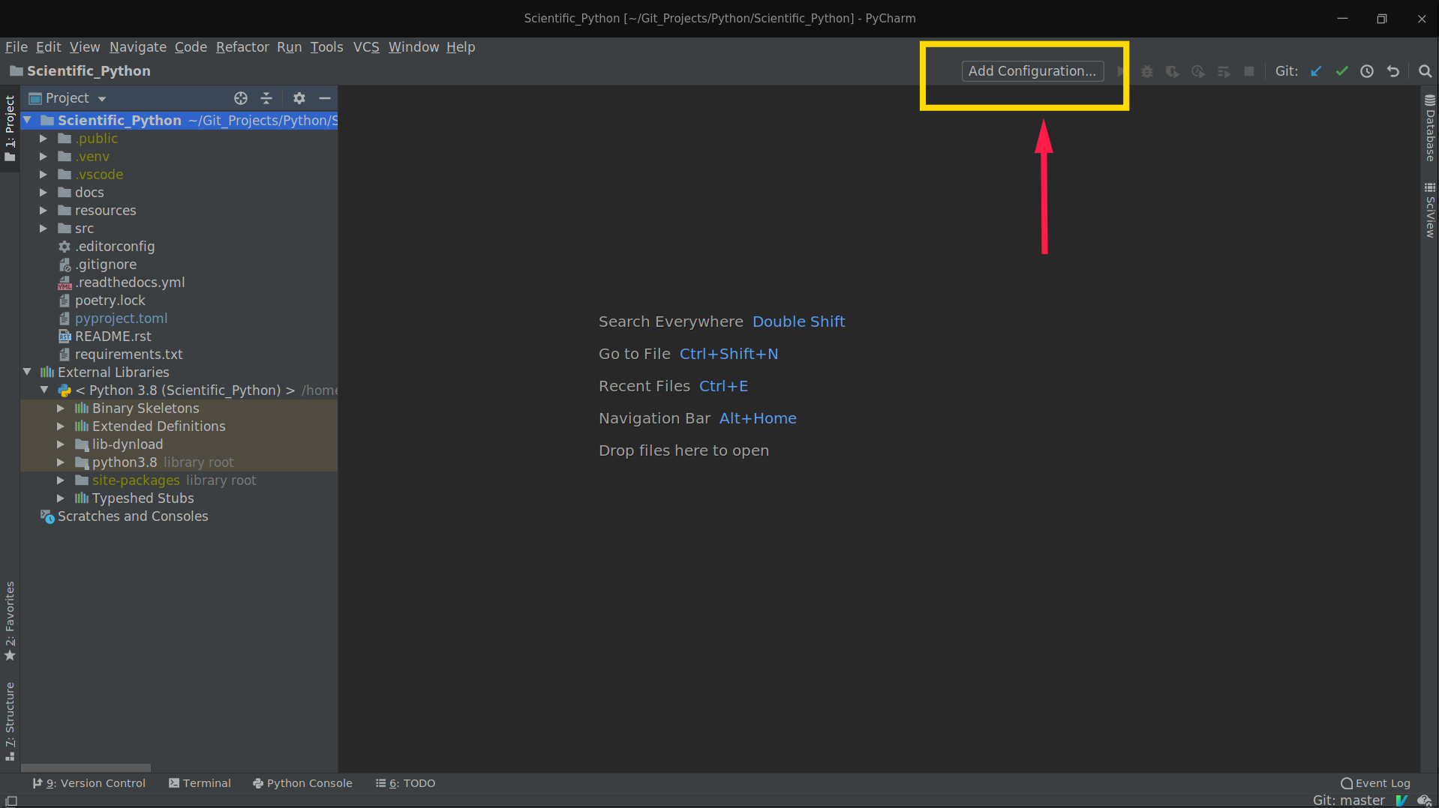Click the Concurrency diagram run icon
The width and height of the screenshot is (1439, 808).
click(1224, 72)
